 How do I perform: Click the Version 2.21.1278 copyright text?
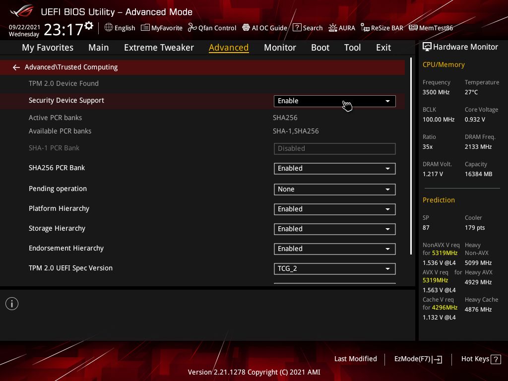254,372
